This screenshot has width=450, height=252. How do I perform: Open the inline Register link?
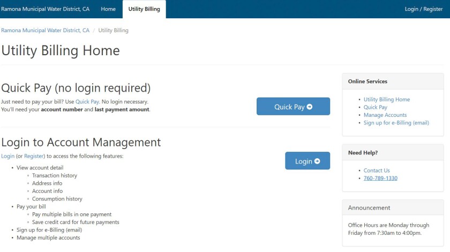click(34, 156)
